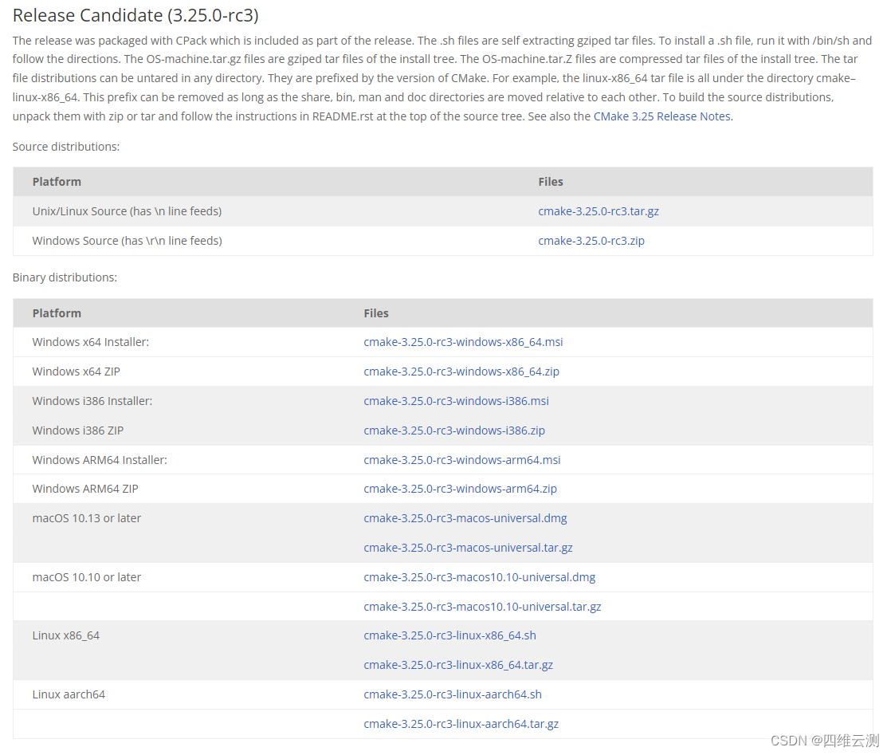891x755 pixels.
Task: Click the Files column header of binary table
Action: (375, 313)
